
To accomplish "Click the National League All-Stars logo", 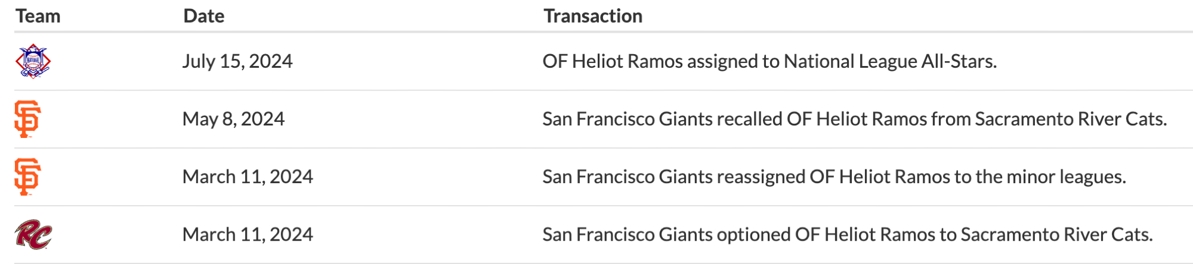I will click(33, 61).
